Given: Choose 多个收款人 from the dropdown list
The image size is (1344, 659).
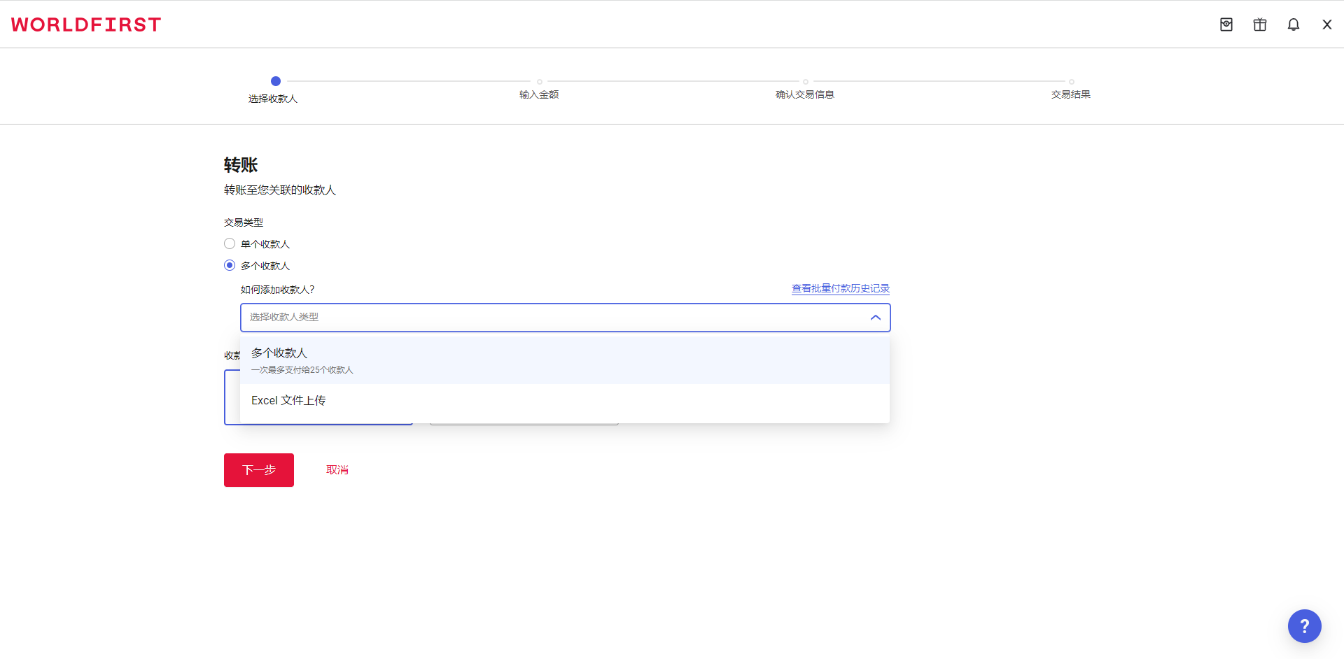Looking at the screenshot, I should pyautogui.click(x=280, y=353).
